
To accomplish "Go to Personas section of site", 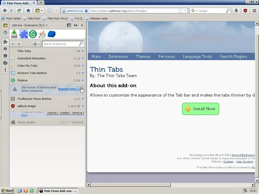I will point(167,57).
